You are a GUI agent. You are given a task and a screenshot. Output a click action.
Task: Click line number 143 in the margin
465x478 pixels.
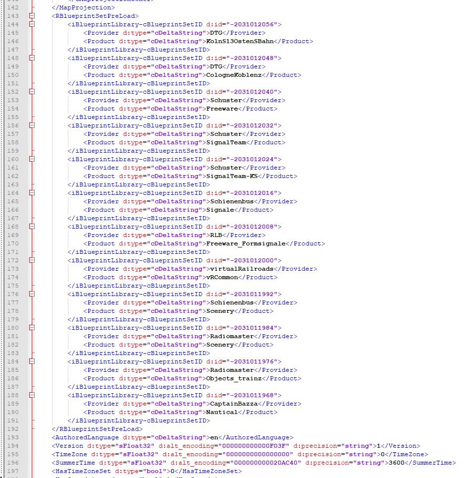coord(13,16)
